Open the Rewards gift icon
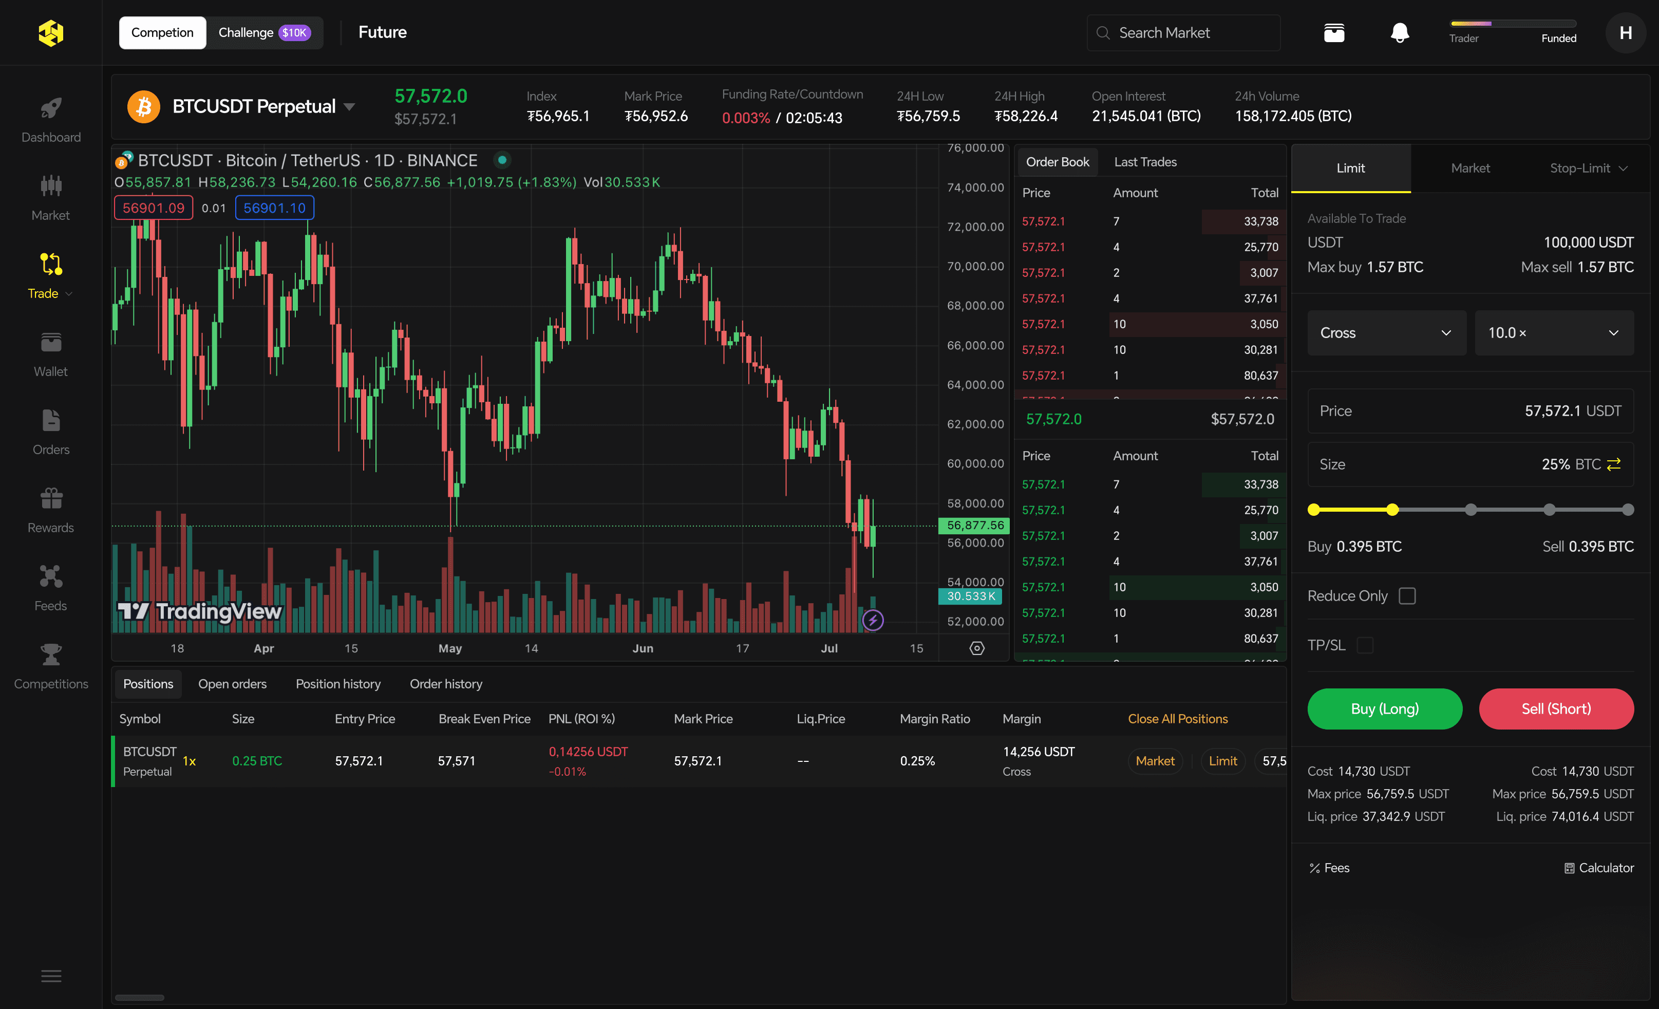Image resolution: width=1659 pixels, height=1009 pixels. pyautogui.click(x=51, y=498)
